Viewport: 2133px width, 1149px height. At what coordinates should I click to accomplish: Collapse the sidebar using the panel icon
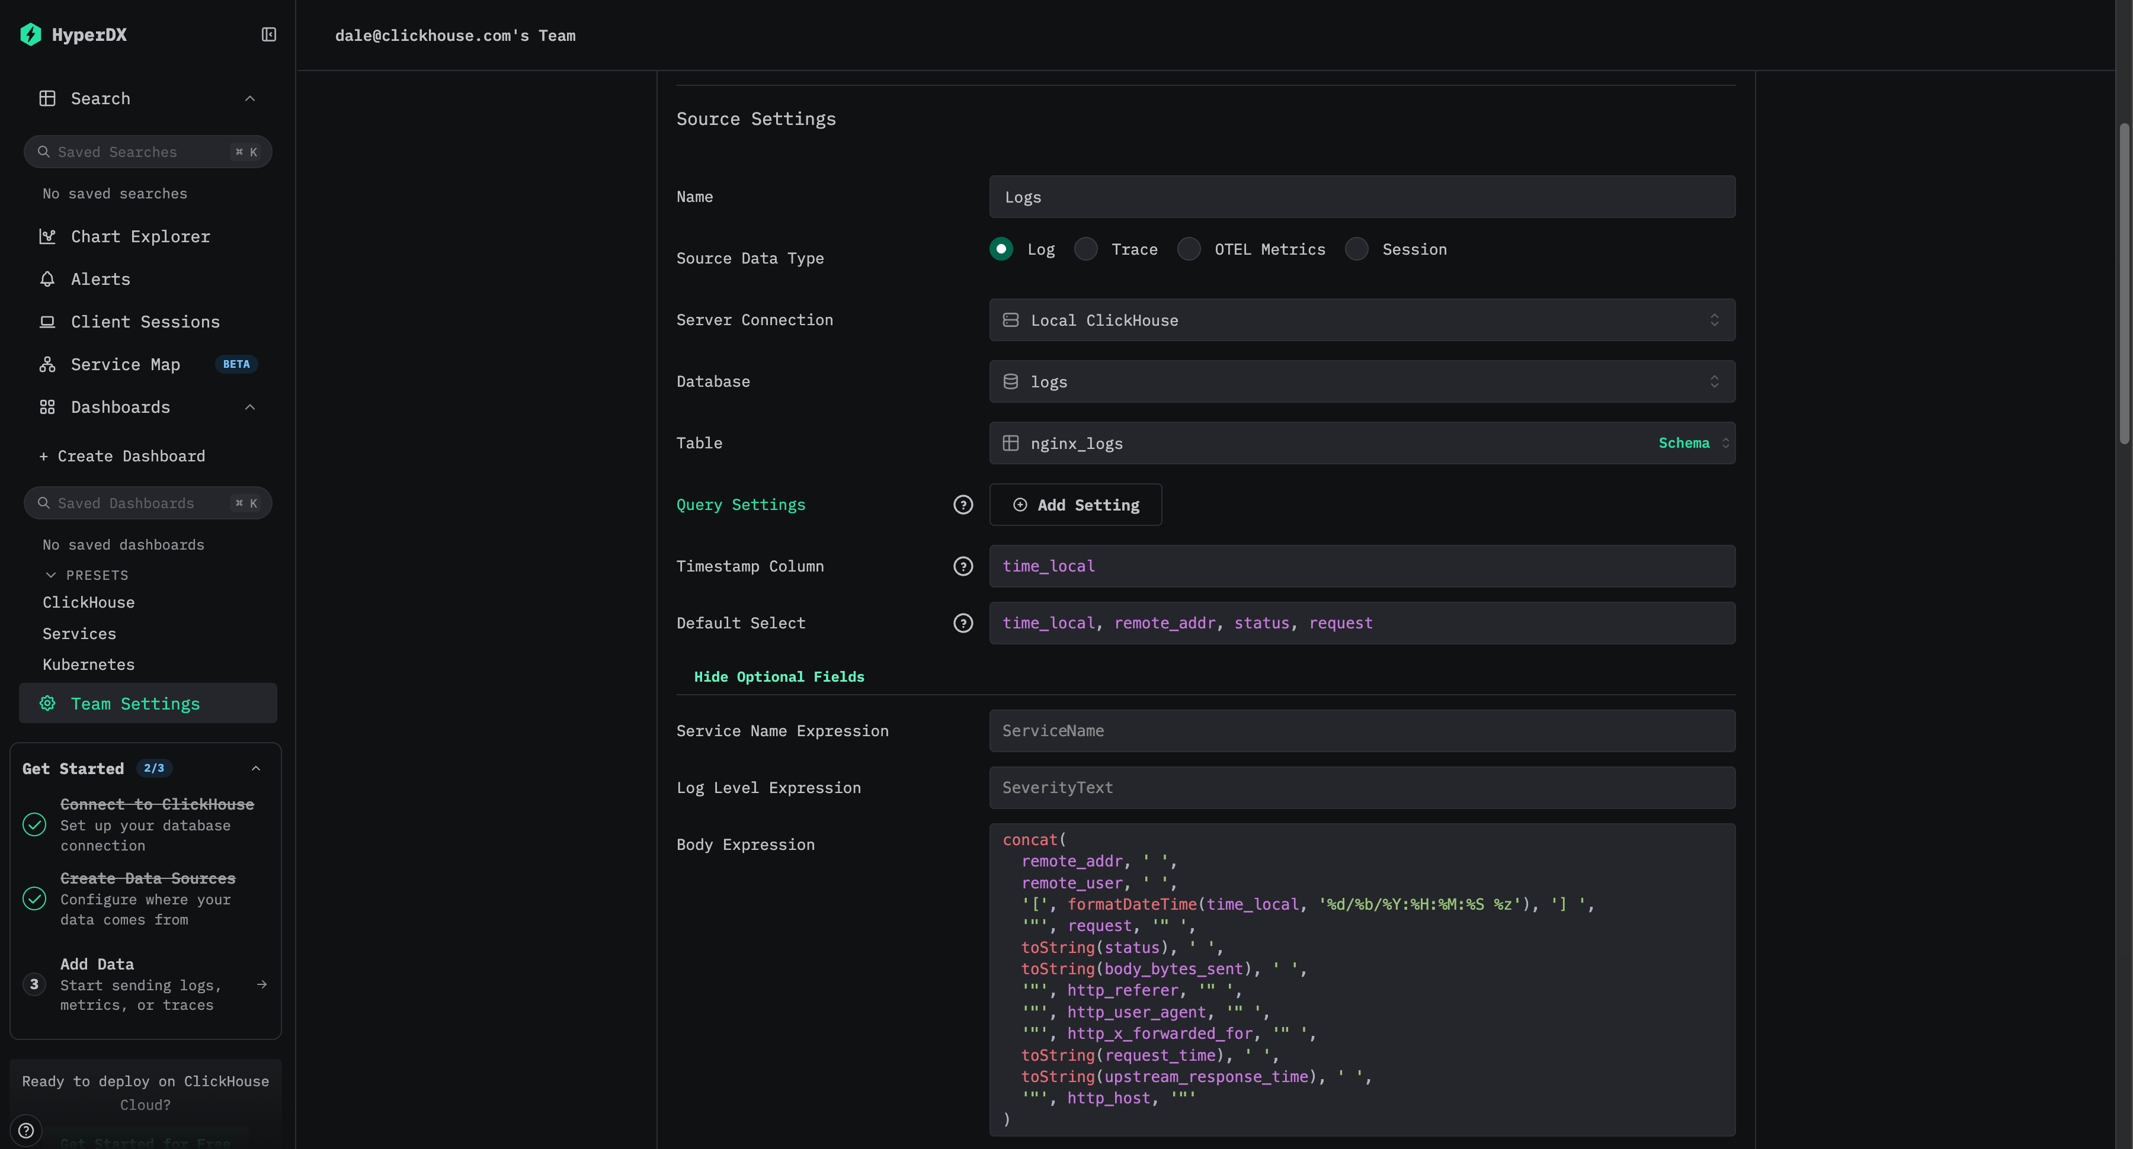coord(268,34)
